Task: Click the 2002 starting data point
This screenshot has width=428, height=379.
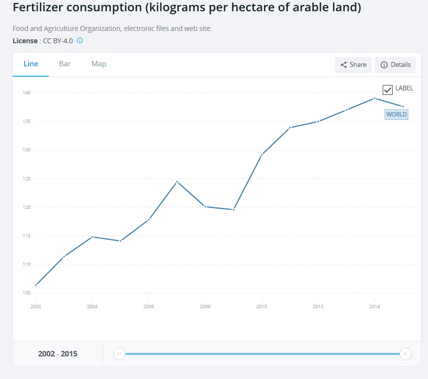Action: 36,285
